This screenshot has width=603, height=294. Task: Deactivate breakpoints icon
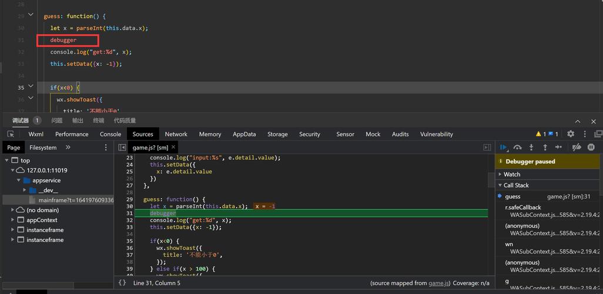tap(577, 148)
